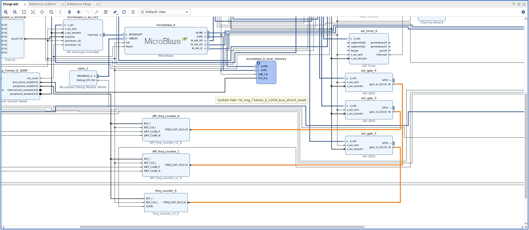This screenshot has width=529, height=230.
Task: Expand the s_axi interface on the interrupt controller
Action: [65, 25]
